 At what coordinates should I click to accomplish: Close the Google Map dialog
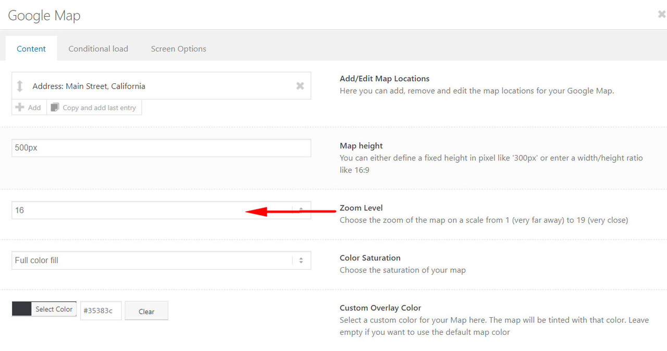[661, 15]
